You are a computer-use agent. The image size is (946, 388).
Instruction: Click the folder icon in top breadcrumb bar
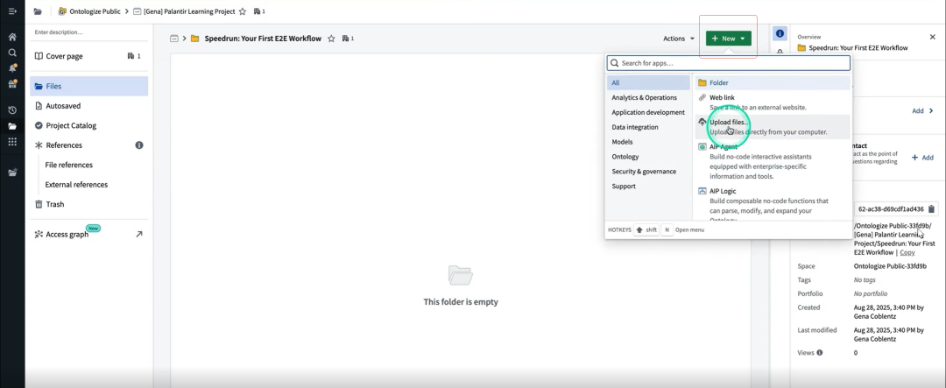coord(38,11)
